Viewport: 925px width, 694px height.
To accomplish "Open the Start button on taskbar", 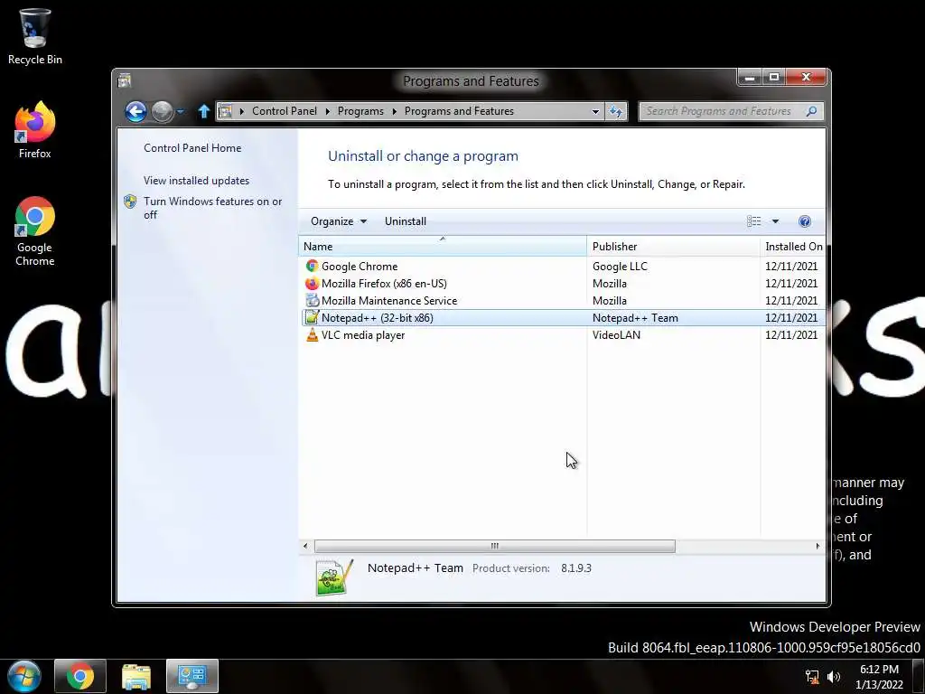I will click(24, 676).
